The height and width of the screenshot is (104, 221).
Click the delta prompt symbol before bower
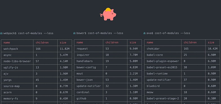(74, 33)
